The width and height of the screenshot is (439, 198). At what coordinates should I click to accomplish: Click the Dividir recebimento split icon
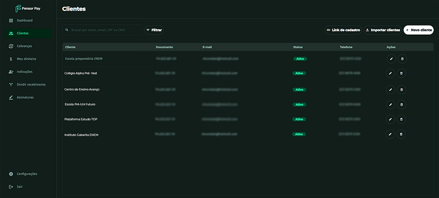(11, 85)
